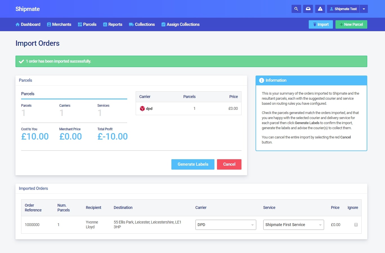Click the Information panel info icon
The width and height of the screenshot is (385, 253).
tap(261, 80)
